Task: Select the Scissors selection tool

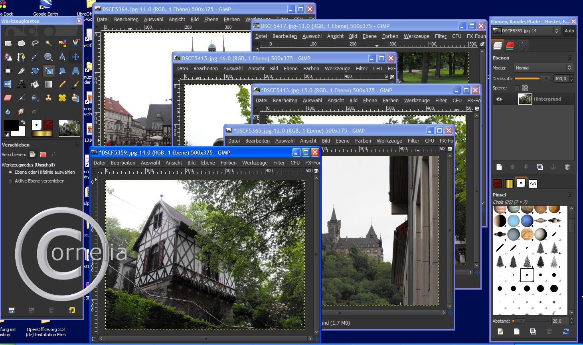Action: pyautogui.click(x=76, y=43)
